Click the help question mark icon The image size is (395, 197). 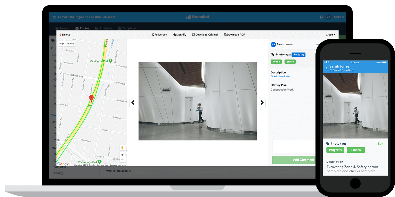click(x=321, y=17)
